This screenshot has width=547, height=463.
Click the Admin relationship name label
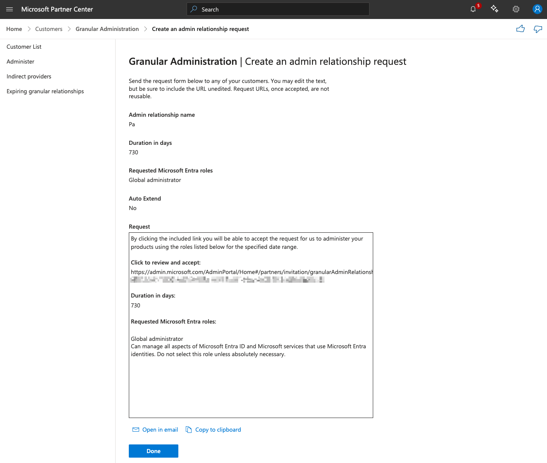pyautogui.click(x=162, y=115)
